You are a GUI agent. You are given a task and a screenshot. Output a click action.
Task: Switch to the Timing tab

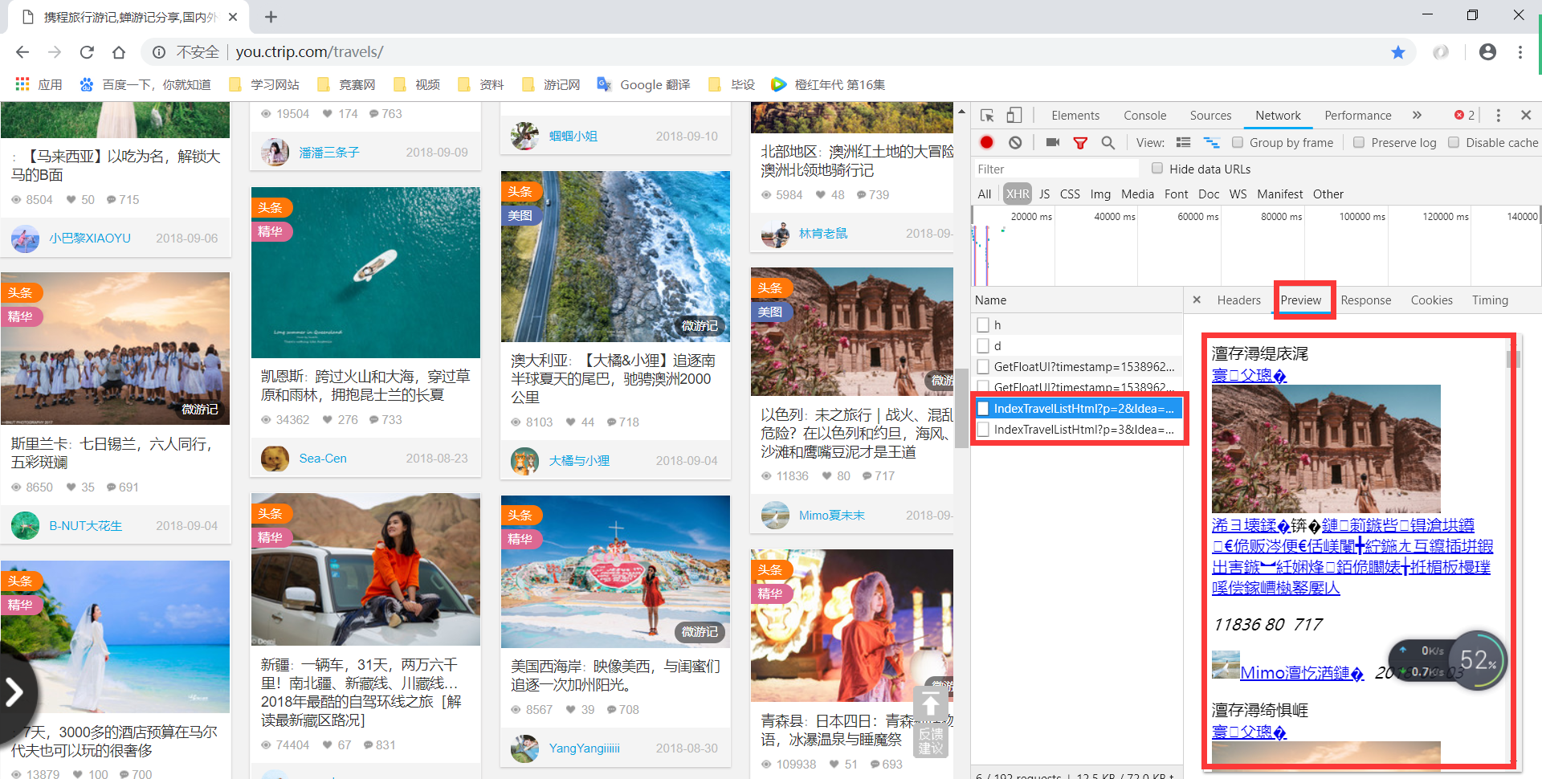coord(1490,300)
